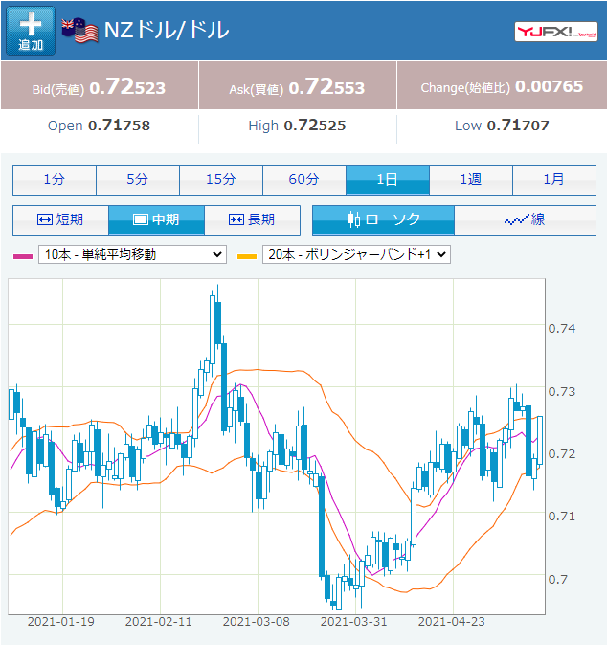Click the 0.71 price axis label
Image resolution: width=607 pixels, height=645 pixels.
(x=562, y=517)
